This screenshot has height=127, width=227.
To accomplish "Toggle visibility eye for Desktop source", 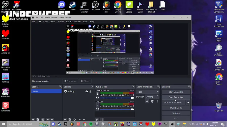I will point(87,91).
